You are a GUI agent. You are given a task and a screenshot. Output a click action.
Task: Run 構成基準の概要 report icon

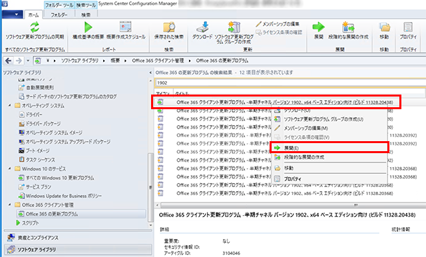click(88, 27)
